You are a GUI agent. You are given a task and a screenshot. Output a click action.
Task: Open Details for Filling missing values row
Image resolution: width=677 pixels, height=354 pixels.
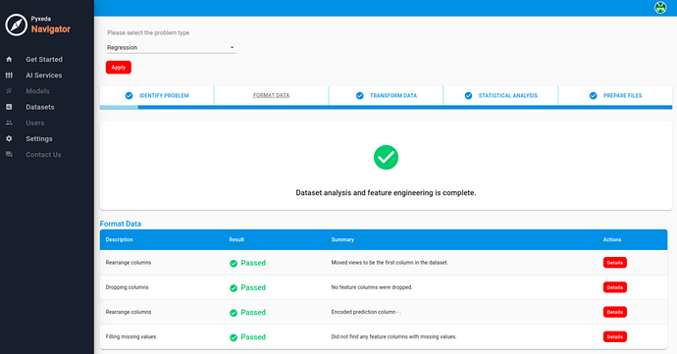tap(615, 336)
